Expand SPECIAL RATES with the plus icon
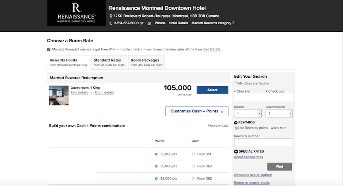Screen dimensions: 343x186 [236, 151]
